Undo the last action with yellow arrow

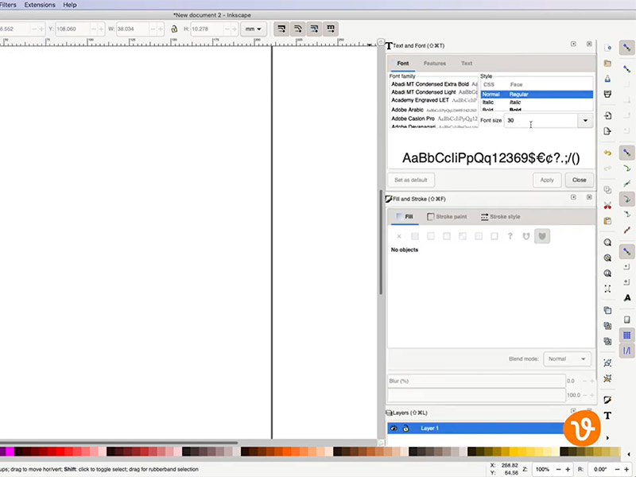[607, 153]
